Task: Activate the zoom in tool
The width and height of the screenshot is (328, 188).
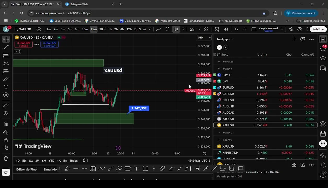Action: 6,113
